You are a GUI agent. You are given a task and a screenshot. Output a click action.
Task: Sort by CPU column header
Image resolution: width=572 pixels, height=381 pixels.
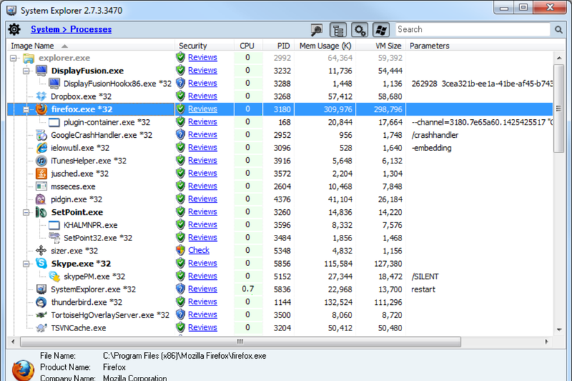point(248,46)
